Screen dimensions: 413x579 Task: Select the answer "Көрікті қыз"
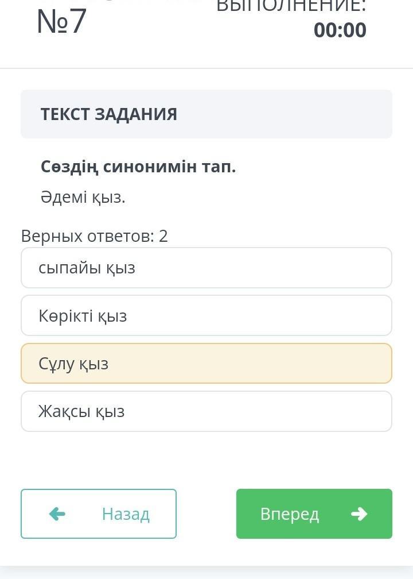206,315
